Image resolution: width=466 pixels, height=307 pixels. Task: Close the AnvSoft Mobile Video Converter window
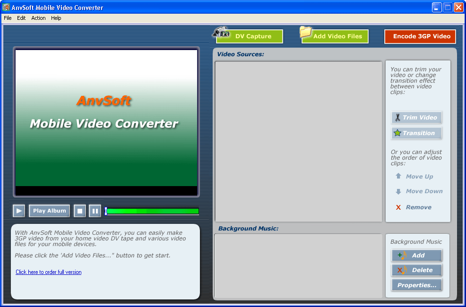tap(458, 8)
